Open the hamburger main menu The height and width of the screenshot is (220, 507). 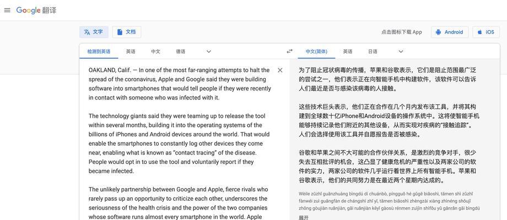click(7, 10)
